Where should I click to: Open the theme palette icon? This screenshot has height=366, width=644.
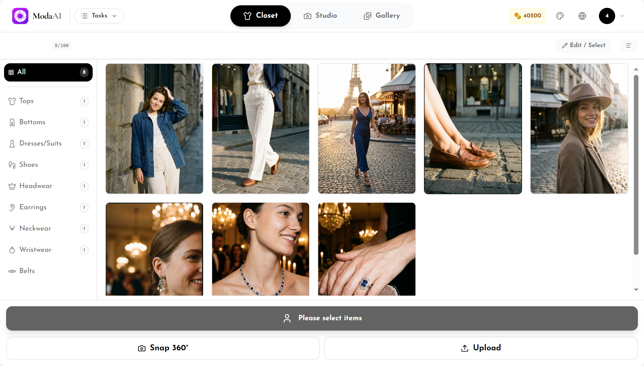click(x=560, y=16)
